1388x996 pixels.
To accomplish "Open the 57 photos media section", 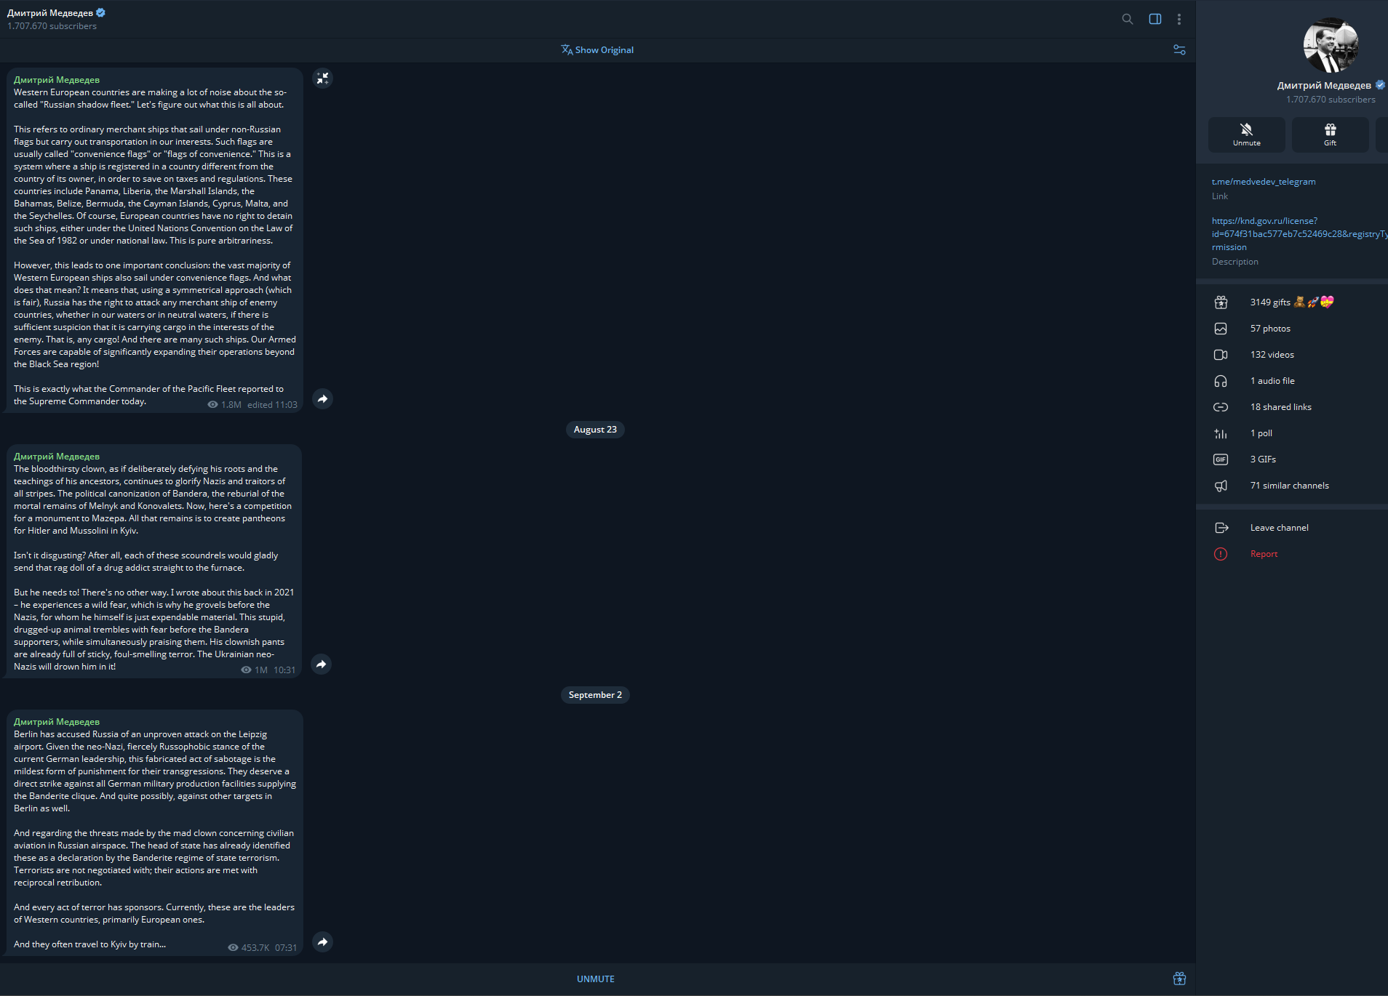I will coord(1292,329).
